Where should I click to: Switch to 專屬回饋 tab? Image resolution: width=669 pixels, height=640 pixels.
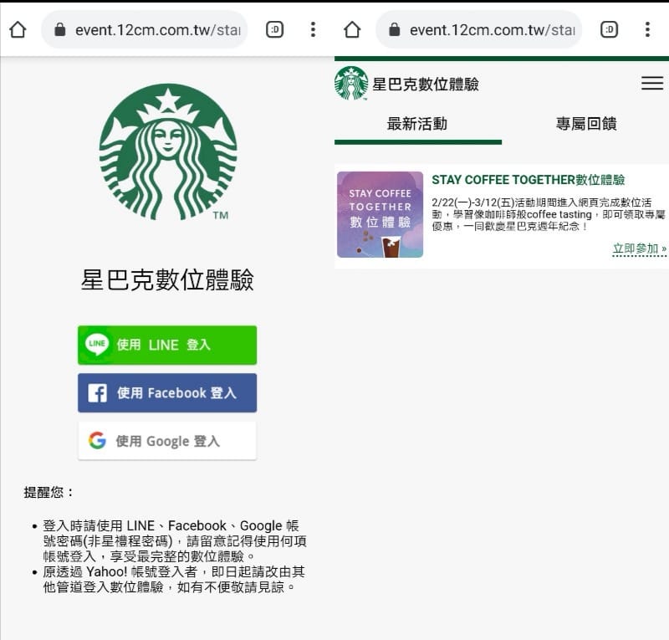[586, 125]
